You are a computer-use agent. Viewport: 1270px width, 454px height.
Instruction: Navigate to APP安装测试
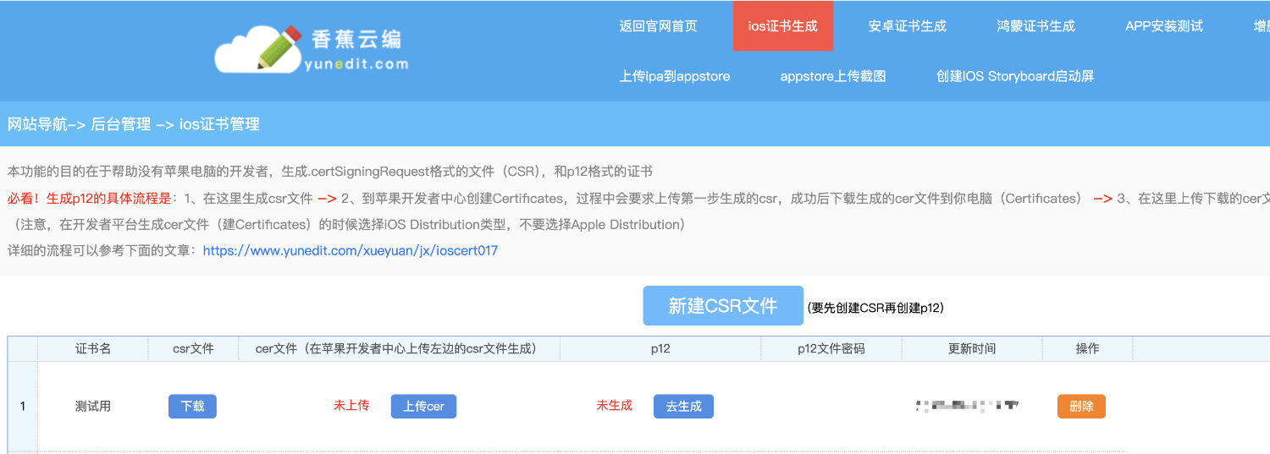click(x=1163, y=26)
